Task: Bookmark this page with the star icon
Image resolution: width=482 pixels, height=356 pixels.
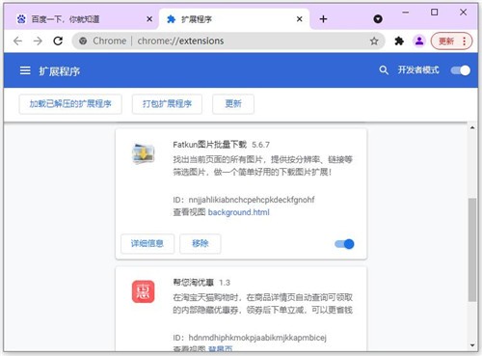Action: 374,41
